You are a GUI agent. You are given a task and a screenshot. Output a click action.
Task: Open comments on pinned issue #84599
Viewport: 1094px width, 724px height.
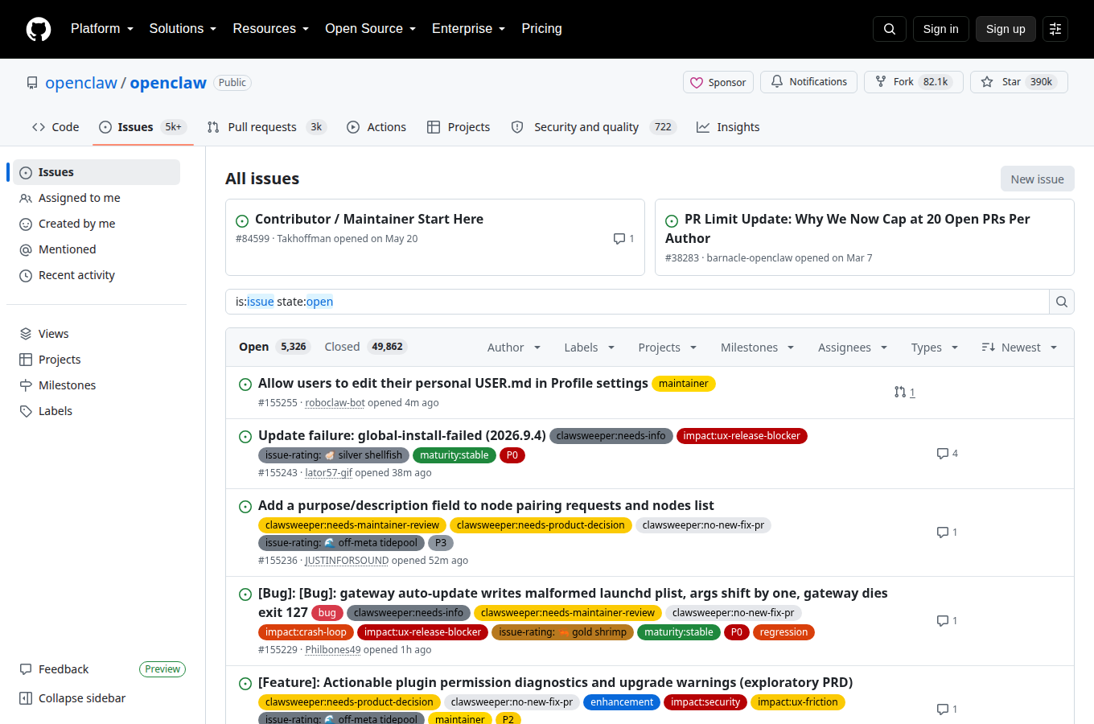tap(624, 239)
